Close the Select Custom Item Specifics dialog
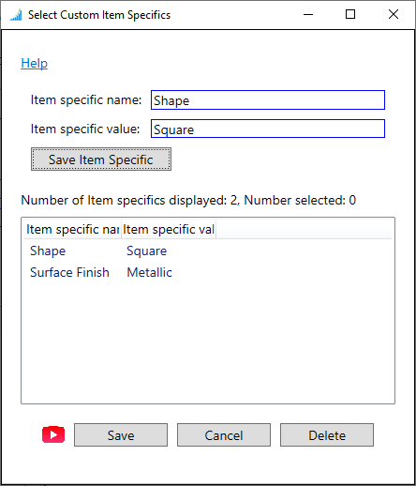Image resolution: width=416 pixels, height=486 pixels. coord(394,14)
